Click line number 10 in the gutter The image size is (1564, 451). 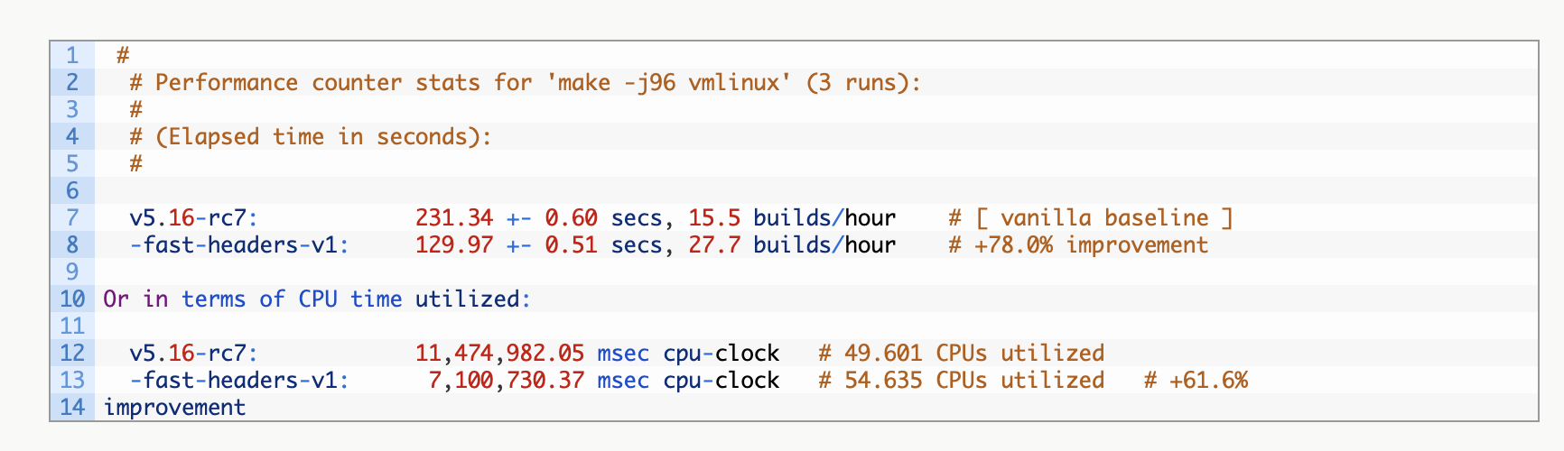coord(72,299)
